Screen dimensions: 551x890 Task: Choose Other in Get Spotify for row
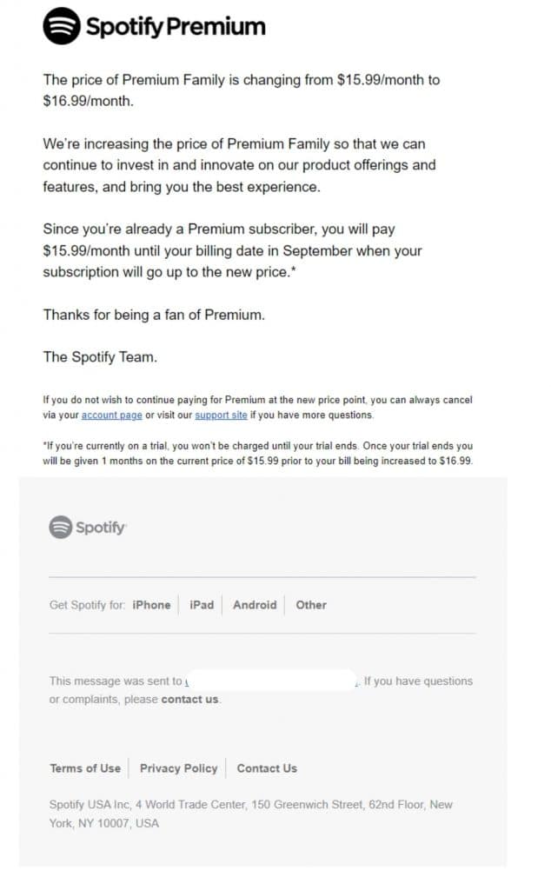point(311,605)
